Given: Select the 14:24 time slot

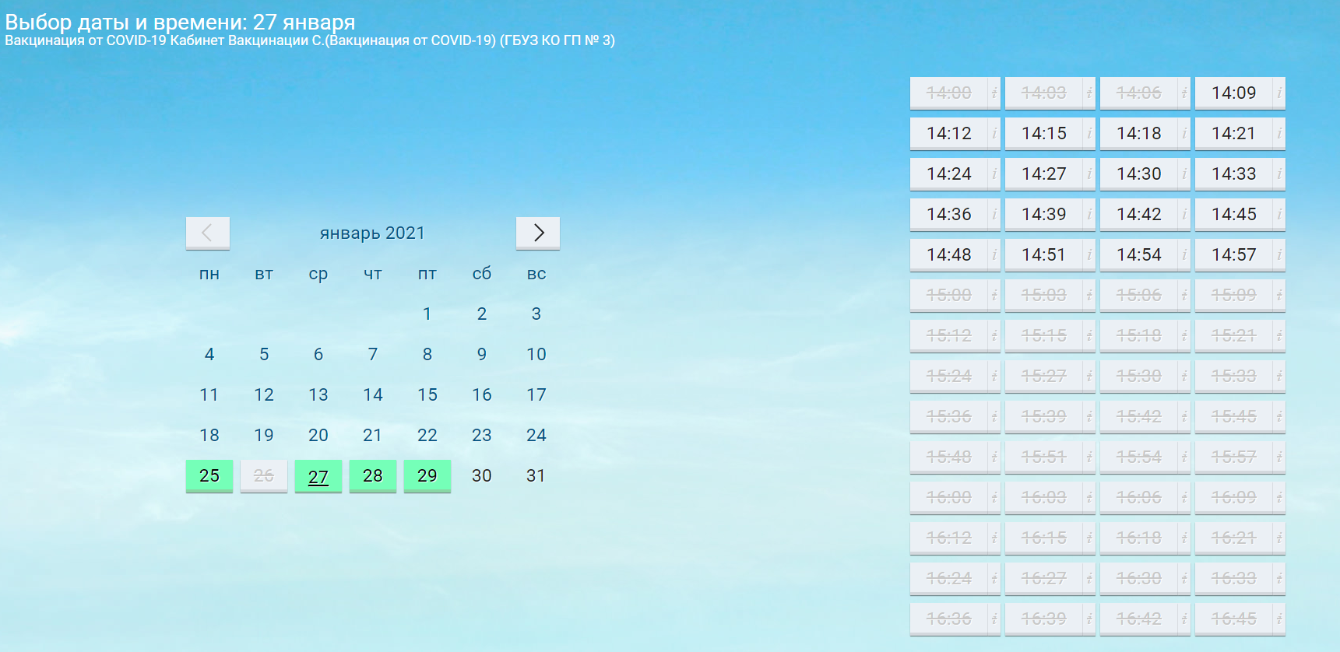Looking at the screenshot, I should pos(948,174).
